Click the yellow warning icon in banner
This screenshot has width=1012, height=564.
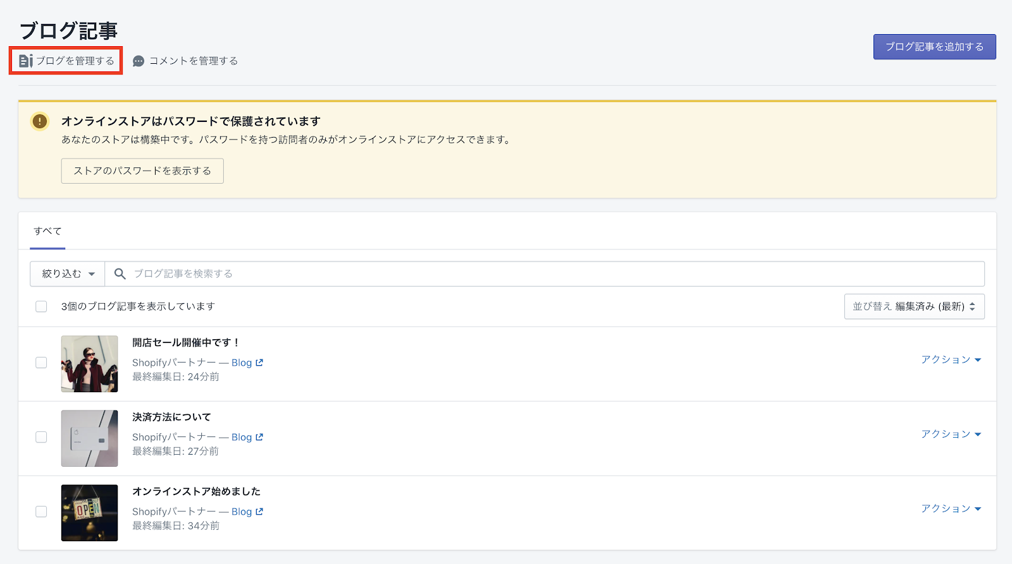pyautogui.click(x=40, y=121)
